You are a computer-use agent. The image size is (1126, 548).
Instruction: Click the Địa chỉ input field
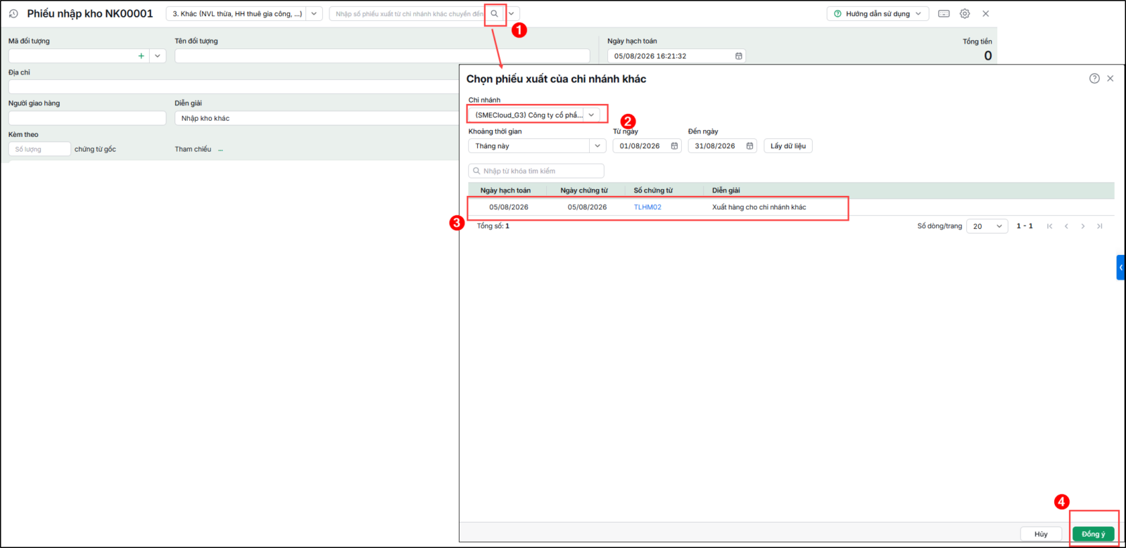[x=234, y=87]
